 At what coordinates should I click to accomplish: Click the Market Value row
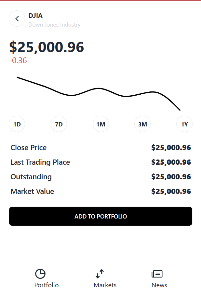click(101, 191)
